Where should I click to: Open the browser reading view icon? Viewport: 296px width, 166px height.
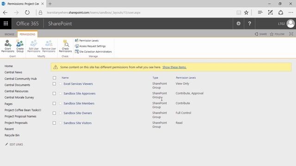point(239,12)
